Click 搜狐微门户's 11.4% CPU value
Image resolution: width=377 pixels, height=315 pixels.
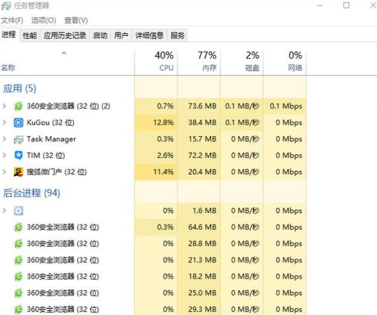[163, 172]
